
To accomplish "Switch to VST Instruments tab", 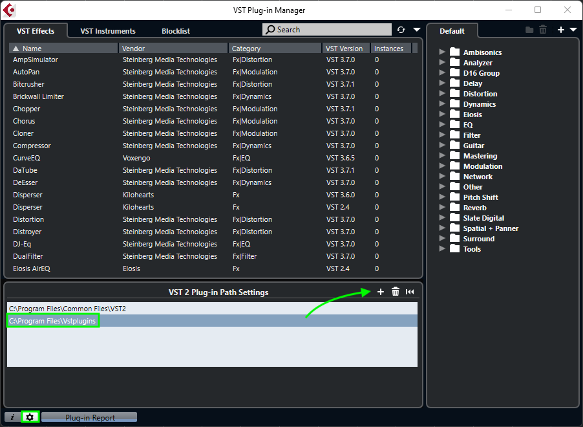I will pos(108,31).
